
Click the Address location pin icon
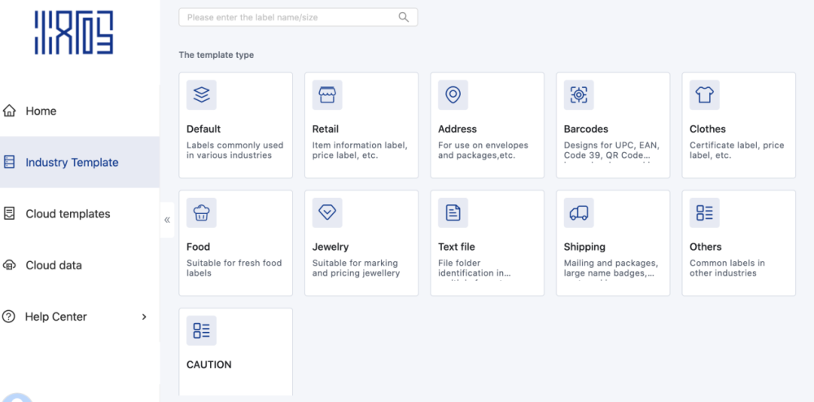453,95
